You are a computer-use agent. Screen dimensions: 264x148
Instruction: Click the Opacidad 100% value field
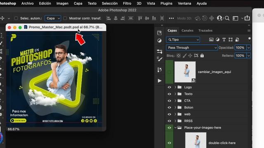[240, 48]
